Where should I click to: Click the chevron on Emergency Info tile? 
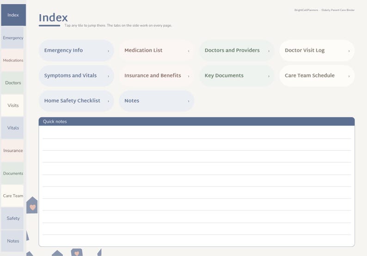[108, 51]
